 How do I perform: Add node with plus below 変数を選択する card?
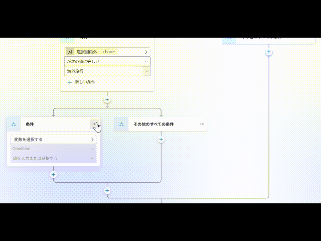pyautogui.click(x=54, y=175)
